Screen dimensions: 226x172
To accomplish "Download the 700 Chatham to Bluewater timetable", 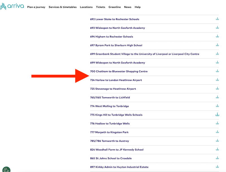I will [x=217, y=71].
